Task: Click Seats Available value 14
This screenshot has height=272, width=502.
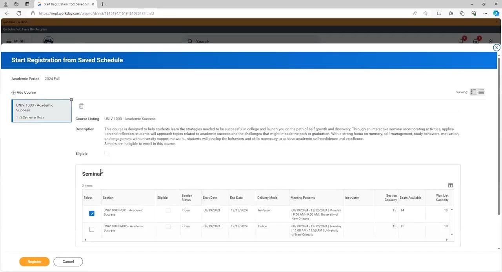Action: tap(402, 210)
